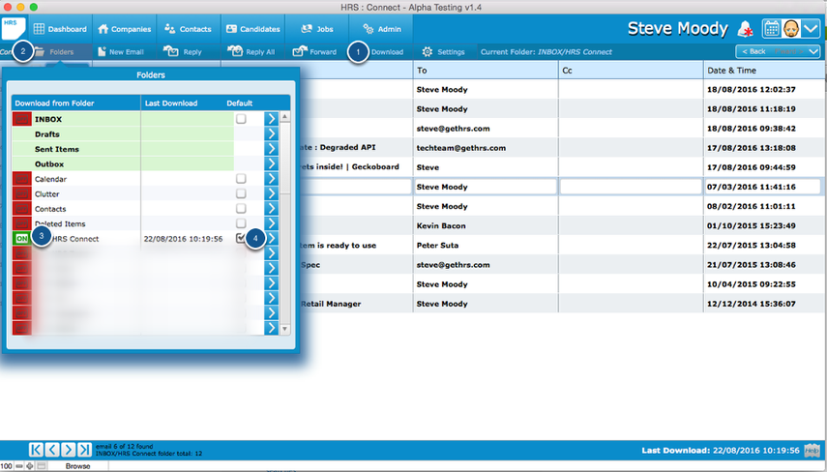Screen dimensions: 827x472
Task: Go to the first email record
Action: [x=36, y=450]
